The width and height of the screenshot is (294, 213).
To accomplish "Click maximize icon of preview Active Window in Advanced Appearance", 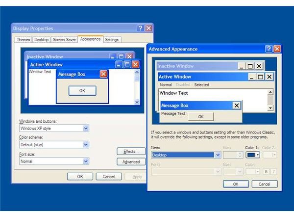I will (x=260, y=77).
